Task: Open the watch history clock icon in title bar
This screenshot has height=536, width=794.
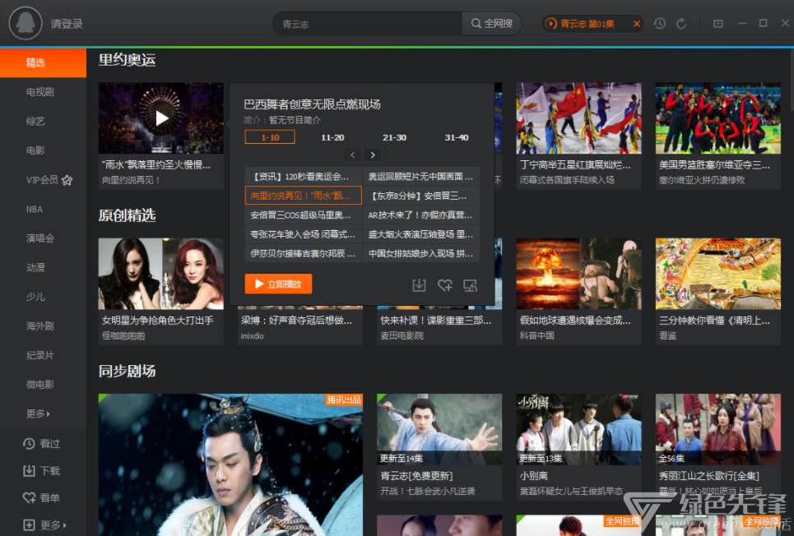Action: coord(659,23)
